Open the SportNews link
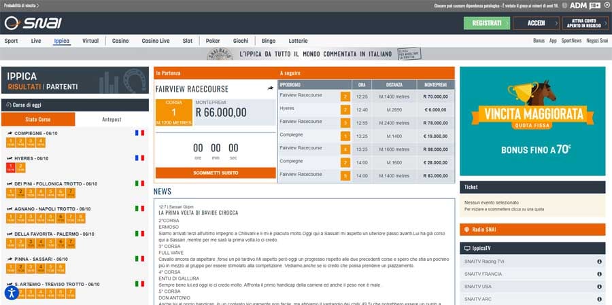Screen dimensions: 612x305 click(x=571, y=41)
